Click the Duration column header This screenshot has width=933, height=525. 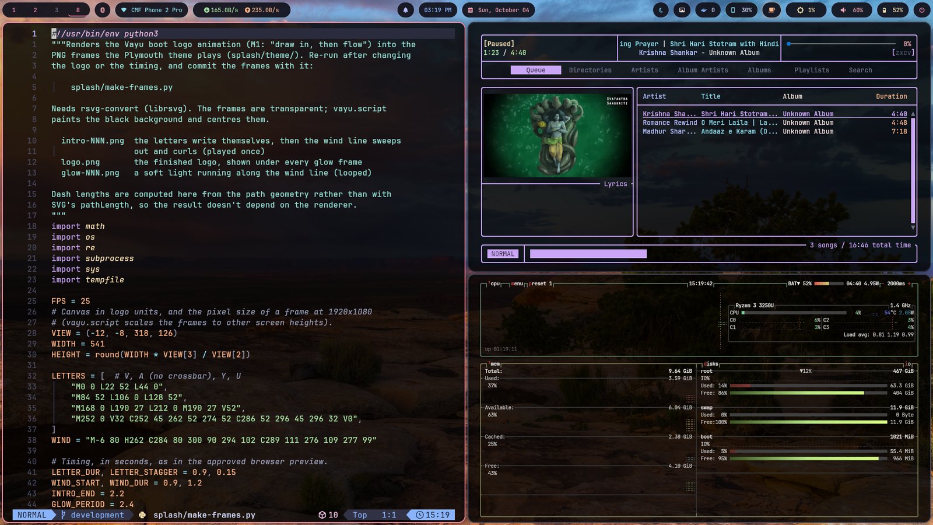click(x=891, y=96)
